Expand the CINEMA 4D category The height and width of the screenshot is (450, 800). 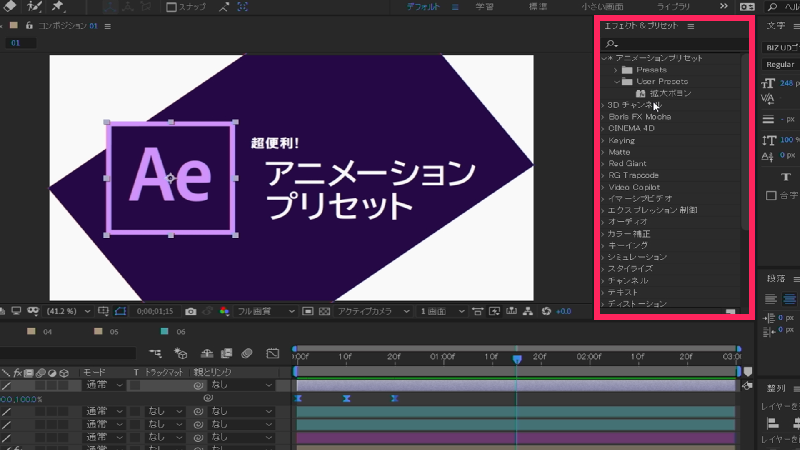tap(602, 129)
